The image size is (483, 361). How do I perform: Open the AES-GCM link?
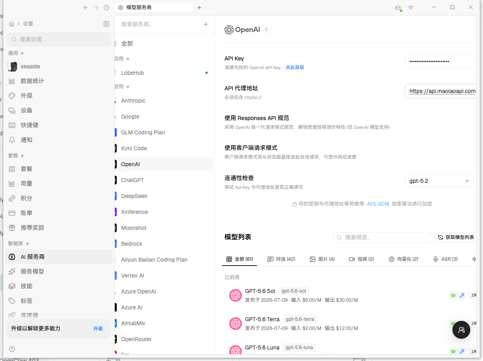pyautogui.click(x=378, y=204)
